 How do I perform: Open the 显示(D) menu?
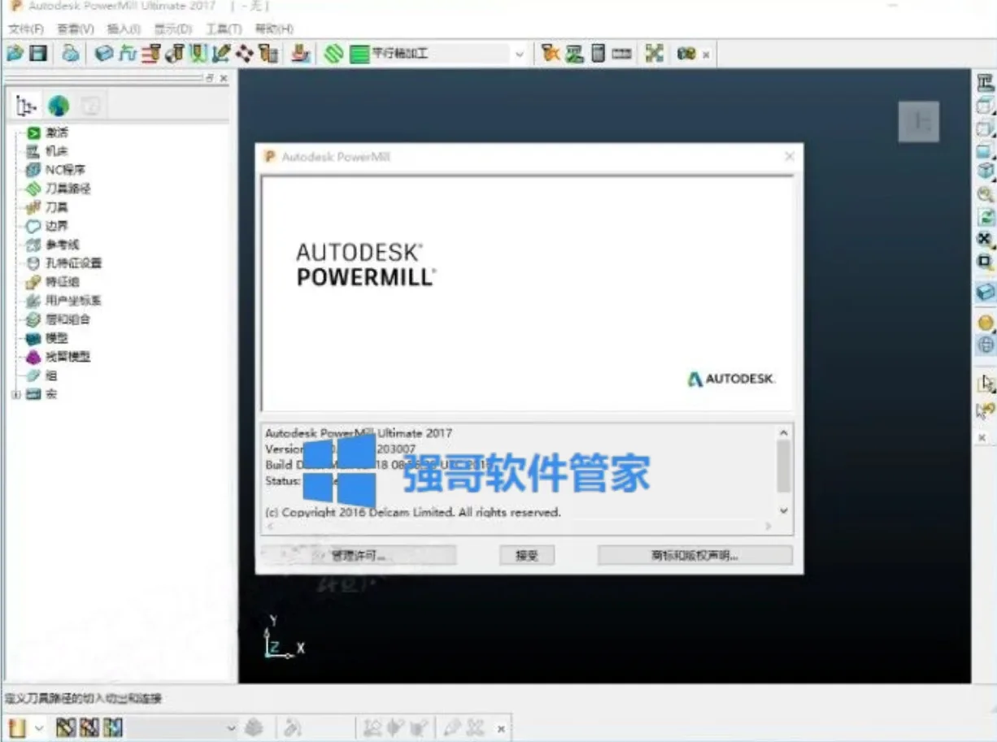pos(173,28)
